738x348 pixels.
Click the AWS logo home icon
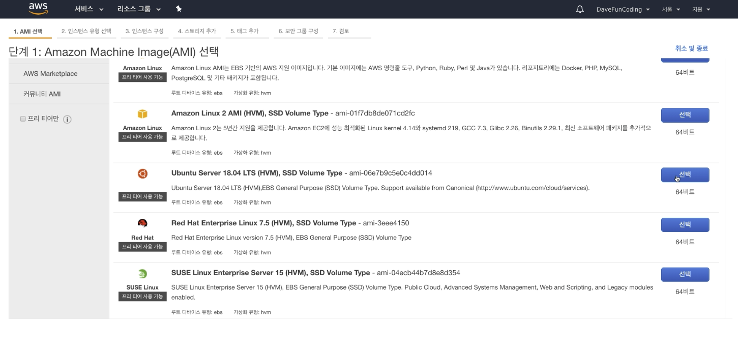(x=38, y=9)
